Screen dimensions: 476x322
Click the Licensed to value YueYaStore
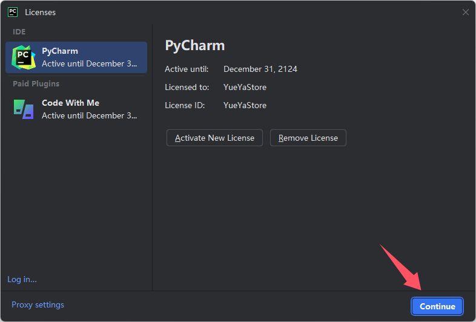point(245,87)
